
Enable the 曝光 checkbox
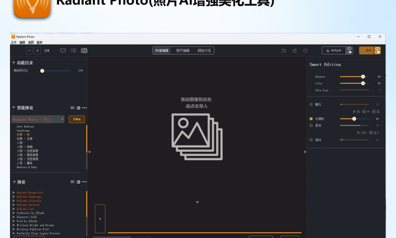pos(311,104)
